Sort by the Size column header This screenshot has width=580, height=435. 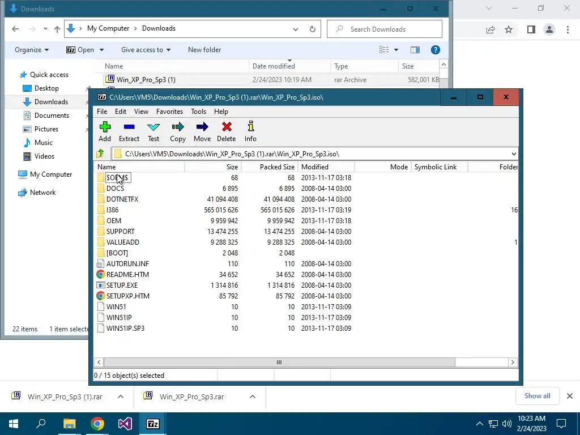(213, 167)
